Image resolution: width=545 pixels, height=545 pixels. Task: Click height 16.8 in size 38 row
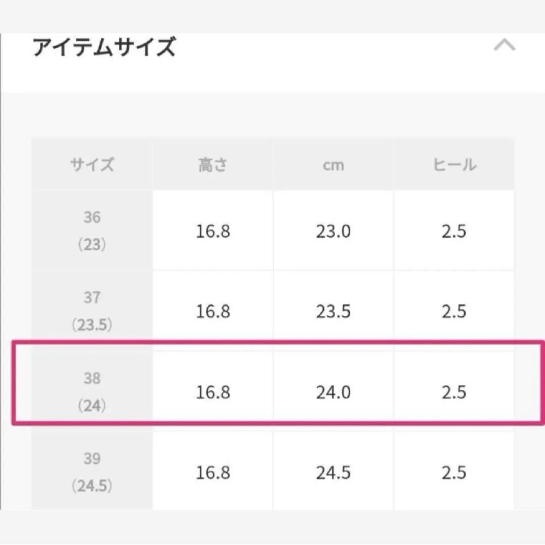[213, 392]
